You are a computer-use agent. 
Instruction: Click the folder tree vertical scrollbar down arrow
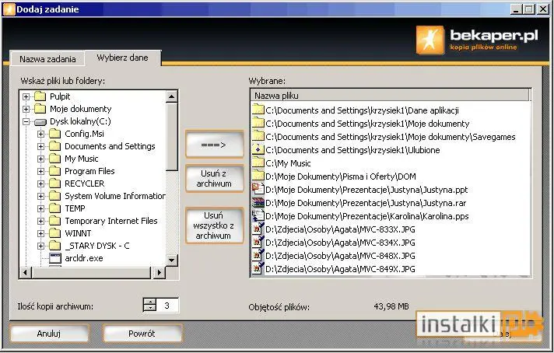coord(172,260)
